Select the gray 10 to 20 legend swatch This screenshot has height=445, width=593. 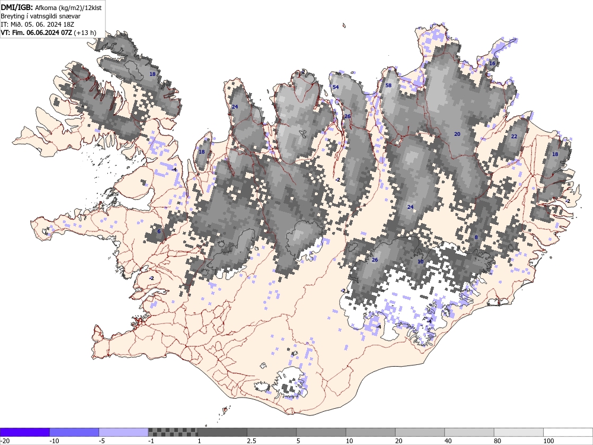point(371,432)
